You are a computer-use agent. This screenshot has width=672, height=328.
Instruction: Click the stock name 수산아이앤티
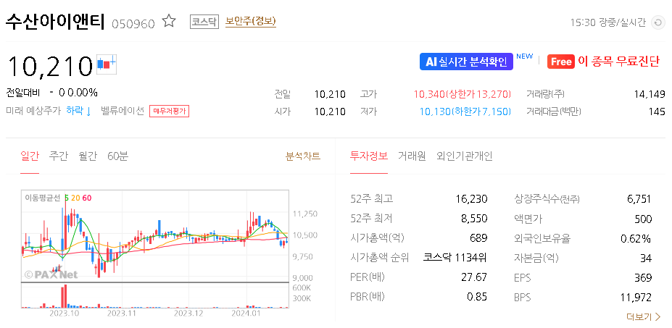[55, 22]
